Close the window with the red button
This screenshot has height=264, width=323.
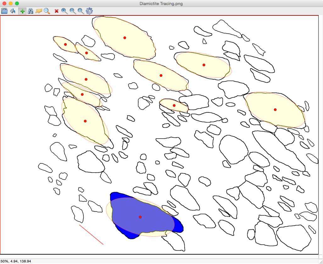point(4,3)
